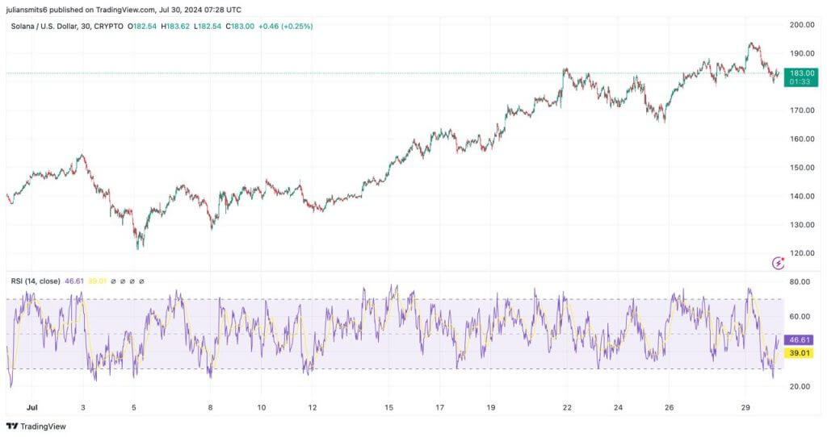Click the date 22 on the time axis
Viewport: 827px width, 437px height.
(x=567, y=407)
